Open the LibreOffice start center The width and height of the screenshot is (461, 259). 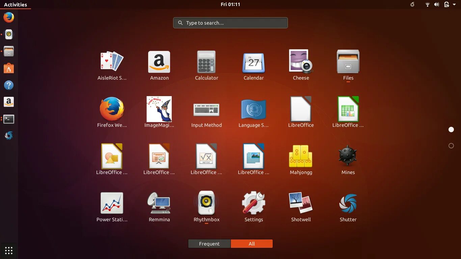pyautogui.click(x=301, y=113)
